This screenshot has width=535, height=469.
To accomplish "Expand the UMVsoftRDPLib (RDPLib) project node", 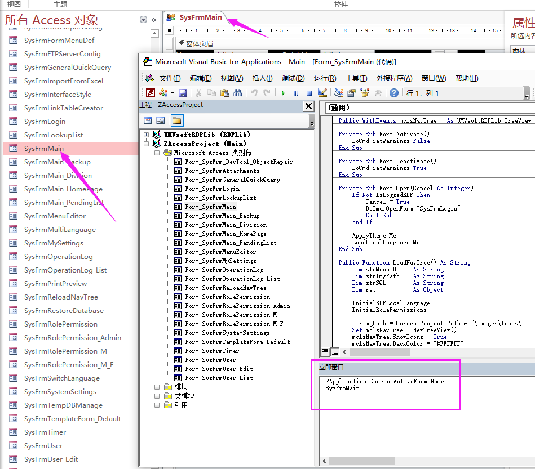I will click(x=147, y=135).
